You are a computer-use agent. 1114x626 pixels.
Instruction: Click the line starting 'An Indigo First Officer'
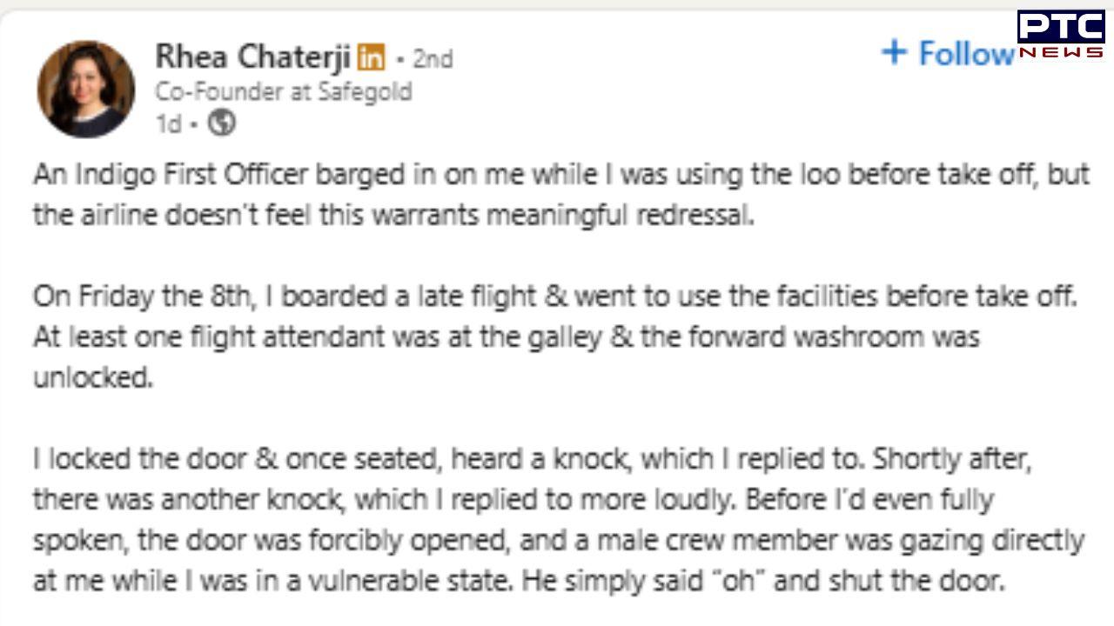(560, 174)
